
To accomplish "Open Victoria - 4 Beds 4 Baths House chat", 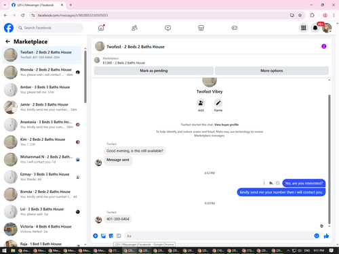I will (42, 229).
